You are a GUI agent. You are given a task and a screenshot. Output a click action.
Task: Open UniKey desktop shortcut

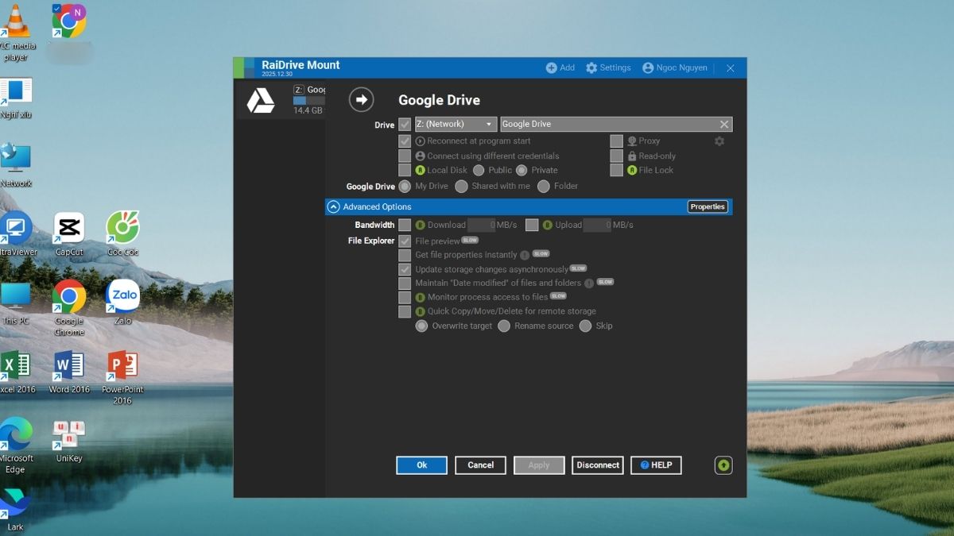(x=69, y=441)
